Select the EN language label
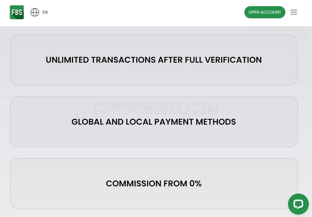 coord(45,12)
